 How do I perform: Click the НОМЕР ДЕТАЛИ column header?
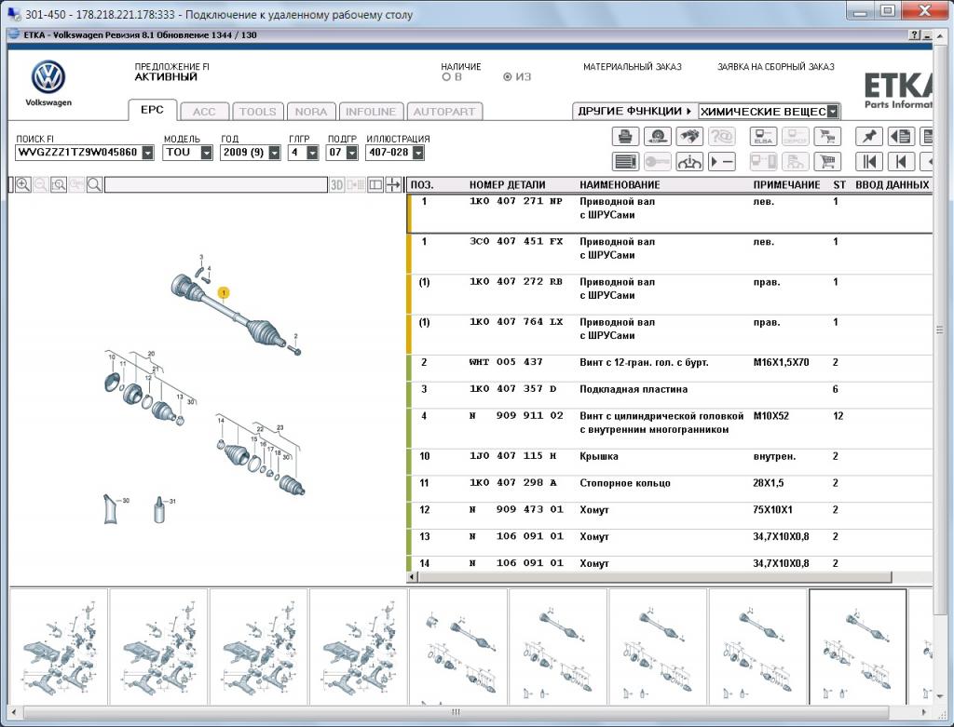tap(507, 185)
